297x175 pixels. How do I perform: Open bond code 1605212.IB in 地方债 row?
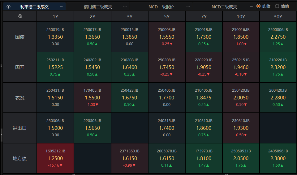point(55,151)
